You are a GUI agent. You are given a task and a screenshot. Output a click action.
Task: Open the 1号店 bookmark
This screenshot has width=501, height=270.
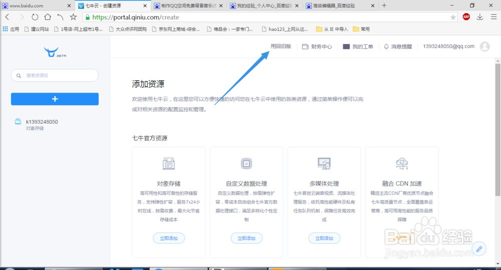tap(78, 29)
